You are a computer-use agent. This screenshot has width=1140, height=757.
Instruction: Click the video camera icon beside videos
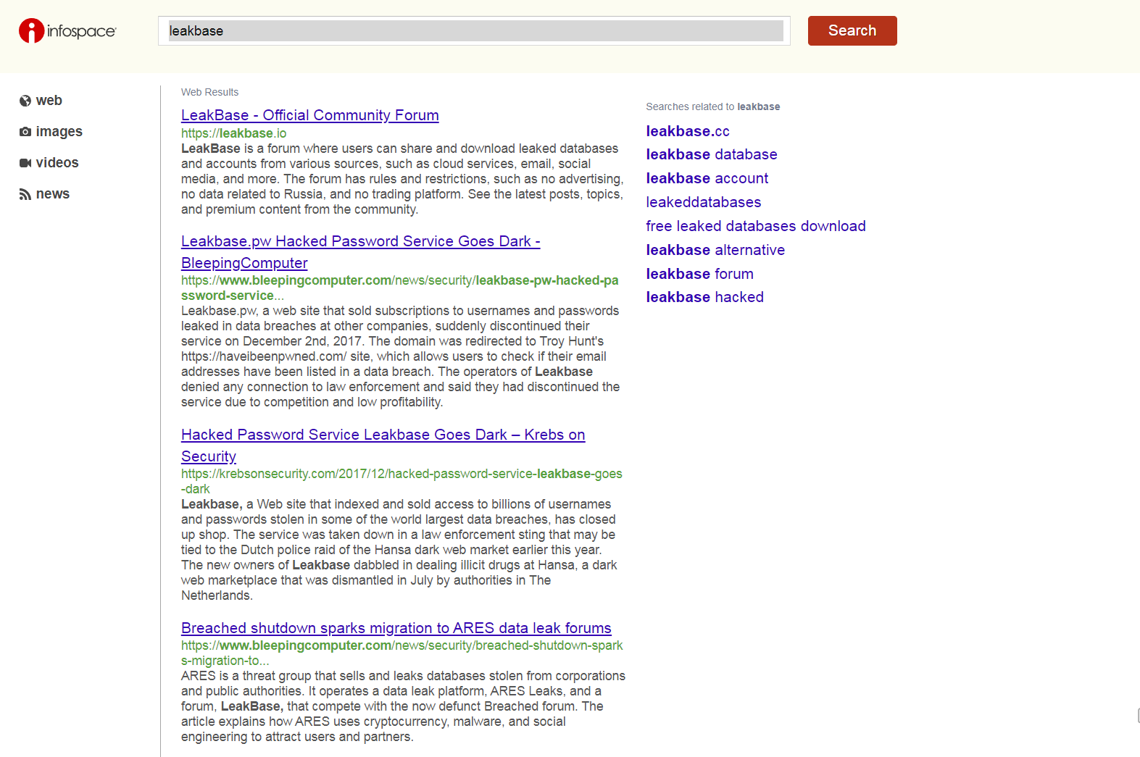(x=25, y=163)
